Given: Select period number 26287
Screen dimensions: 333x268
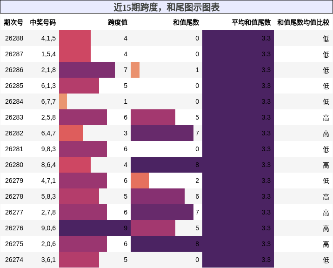Looking at the screenshot, I should point(14,54).
